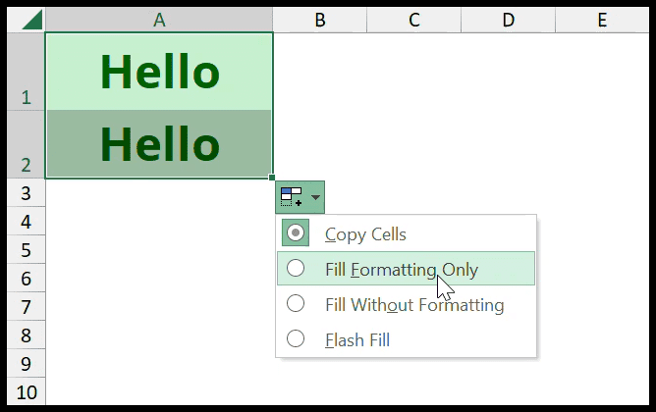
Task: Select the Fill Without Formatting radio button
Action: (296, 303)
